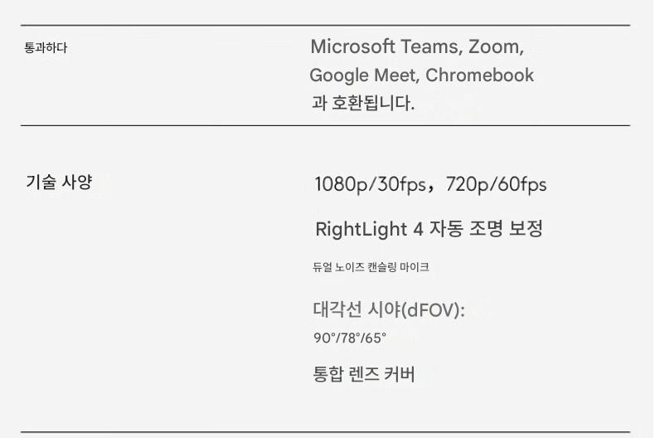This screenshot has width=655, height=438.
Task: Click the divider line above "기술 사양"
Action: click(325, 125)
